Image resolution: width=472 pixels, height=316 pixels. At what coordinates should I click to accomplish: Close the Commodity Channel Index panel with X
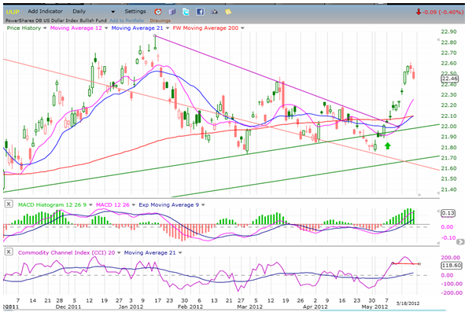[x=9, y=252]
